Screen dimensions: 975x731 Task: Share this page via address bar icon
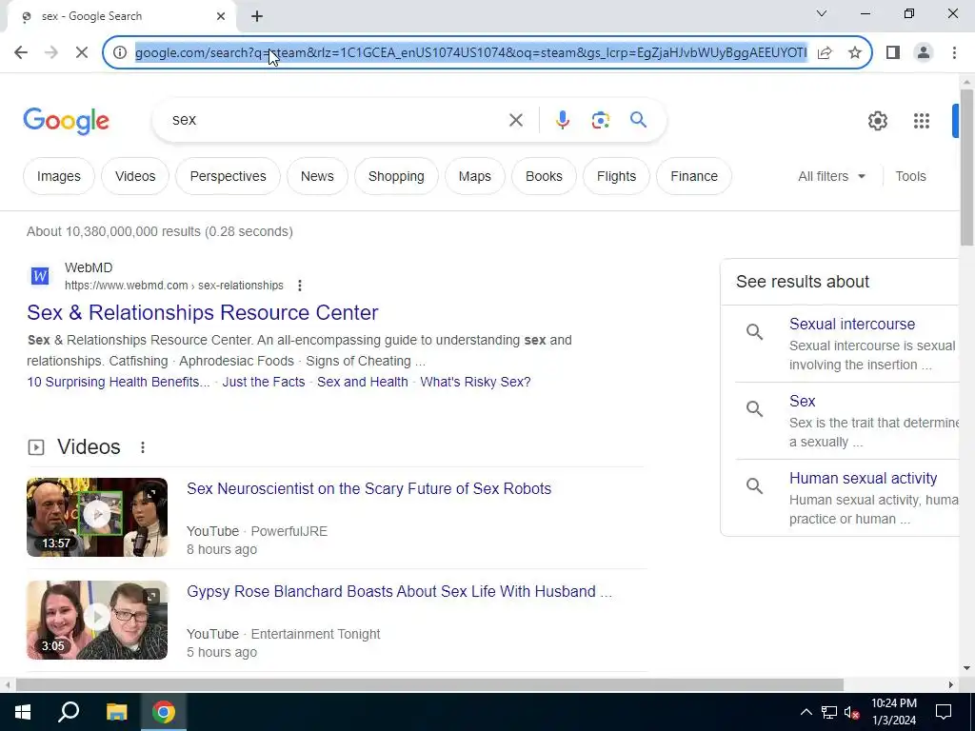[x=825, y=53]
